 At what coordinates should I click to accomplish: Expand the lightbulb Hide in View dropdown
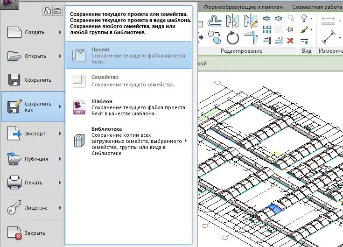coord(312,18)
